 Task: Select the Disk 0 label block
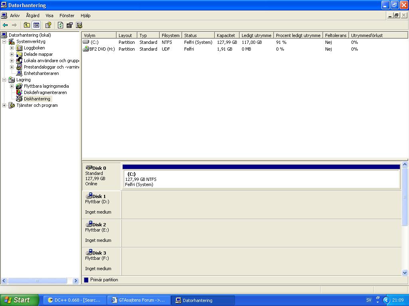click(101, 176)
